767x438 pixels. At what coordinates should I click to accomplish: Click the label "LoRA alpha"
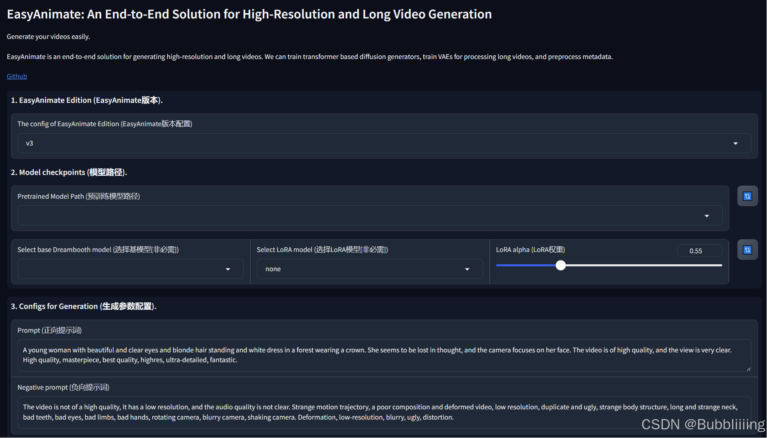pyautogui.click(x=530, y=250)
